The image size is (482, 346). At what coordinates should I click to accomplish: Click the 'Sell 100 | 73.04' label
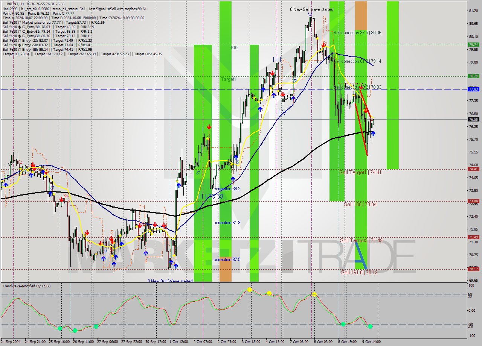(360, 204)
